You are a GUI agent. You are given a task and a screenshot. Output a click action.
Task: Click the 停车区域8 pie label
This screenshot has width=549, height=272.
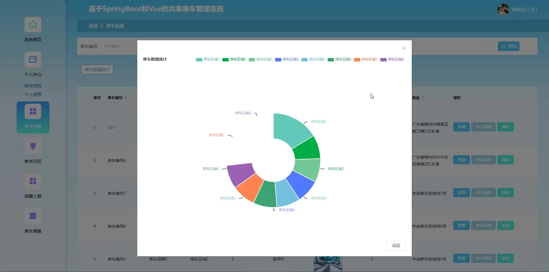243,113
